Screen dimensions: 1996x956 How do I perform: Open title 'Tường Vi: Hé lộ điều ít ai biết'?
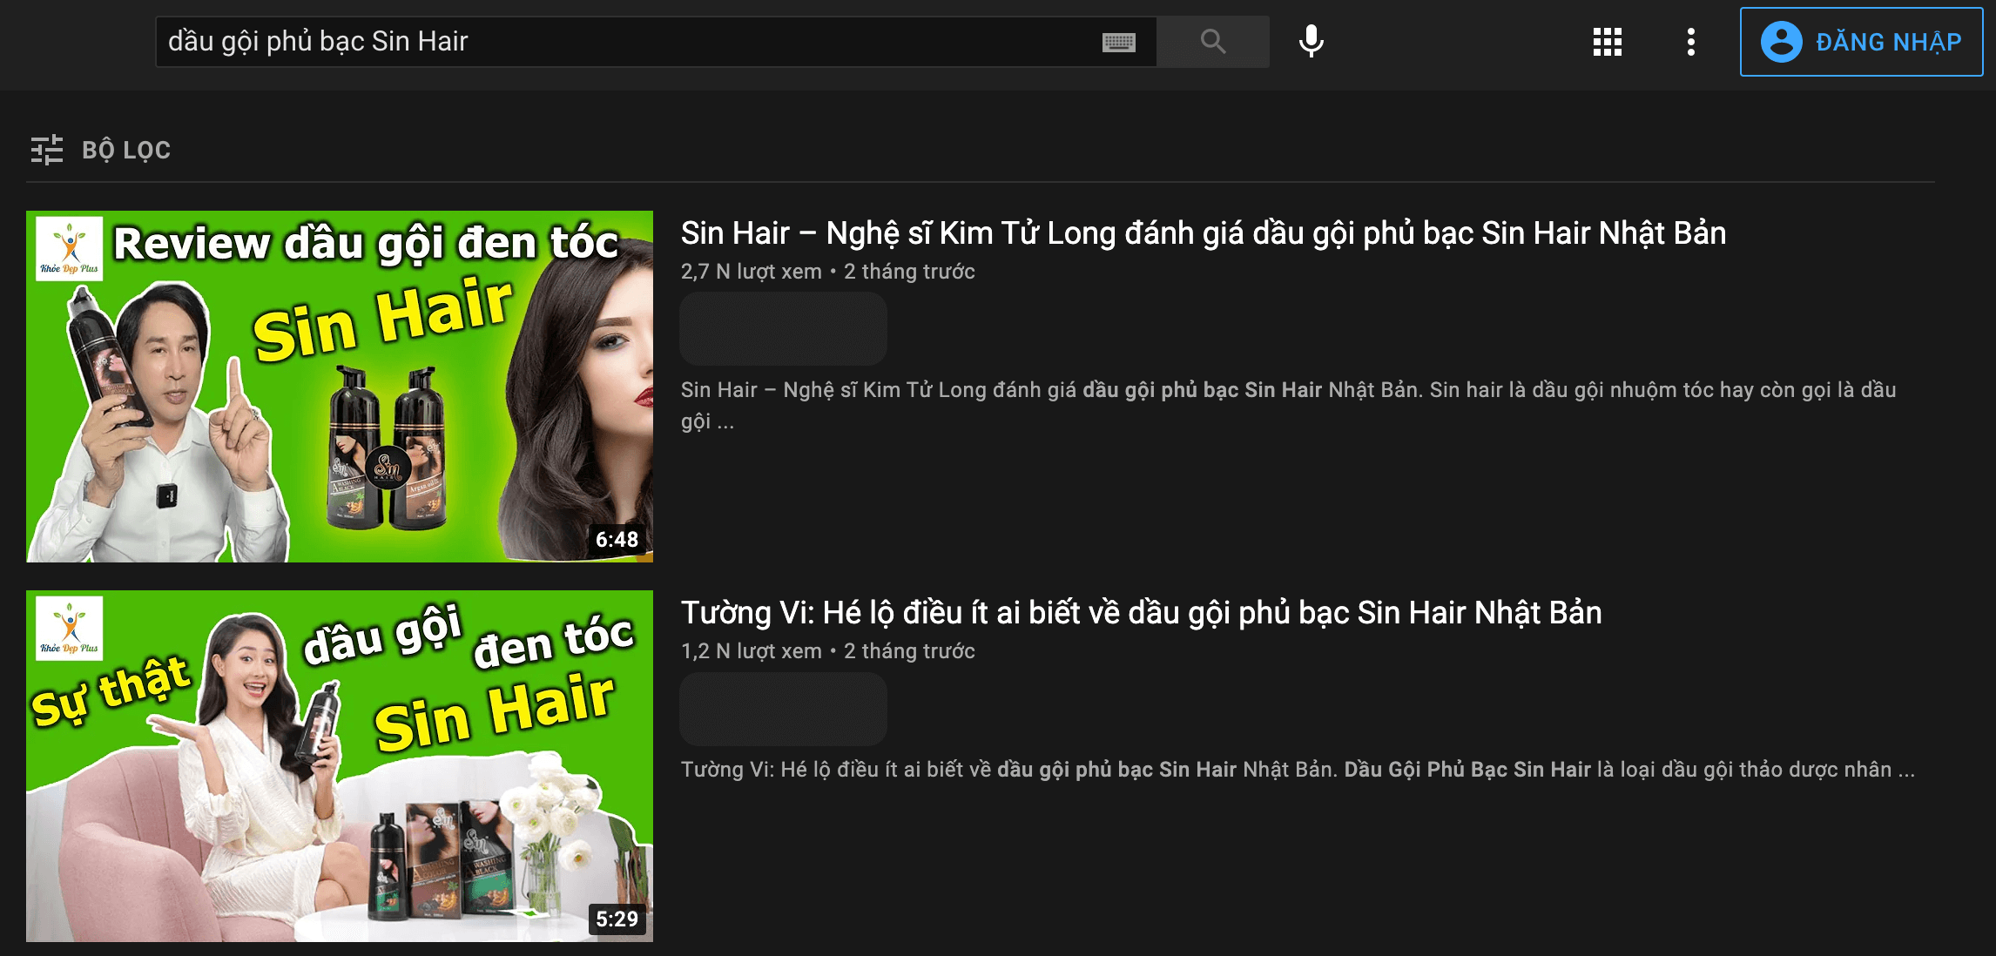tap(1141, 613)
